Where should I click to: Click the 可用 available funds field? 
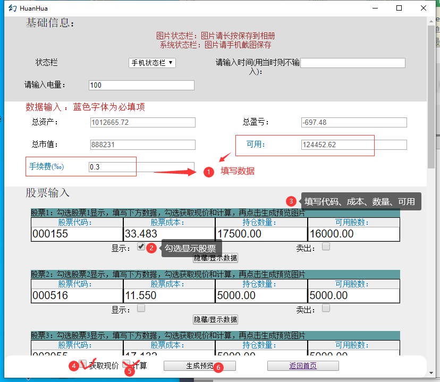(x=353, y=145)
